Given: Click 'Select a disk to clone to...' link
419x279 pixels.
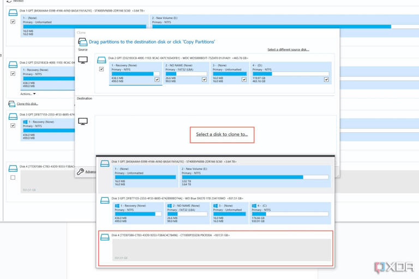Looking at the screenshot, I should pyautogui.click(x=222, y=134).
